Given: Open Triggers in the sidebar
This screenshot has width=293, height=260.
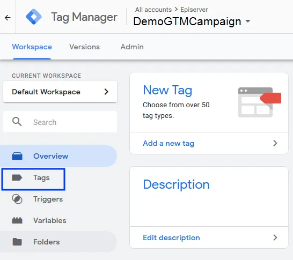Looking at the screenshot, I should (58, 199).
